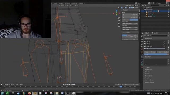
Task: Add a new vertex group with plus
Action: [168, 41]
